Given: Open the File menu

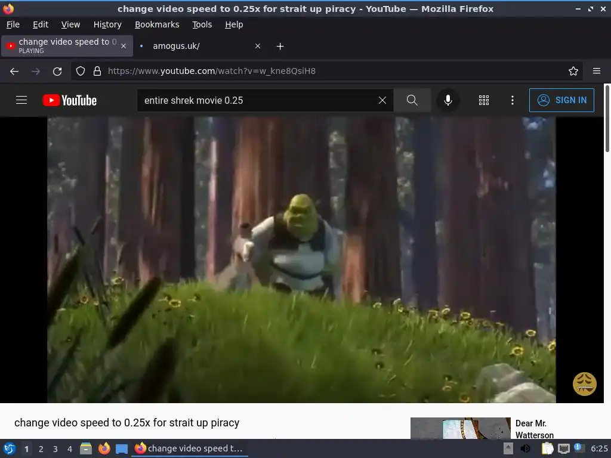Looking at the screenshot, I should 13,24.
